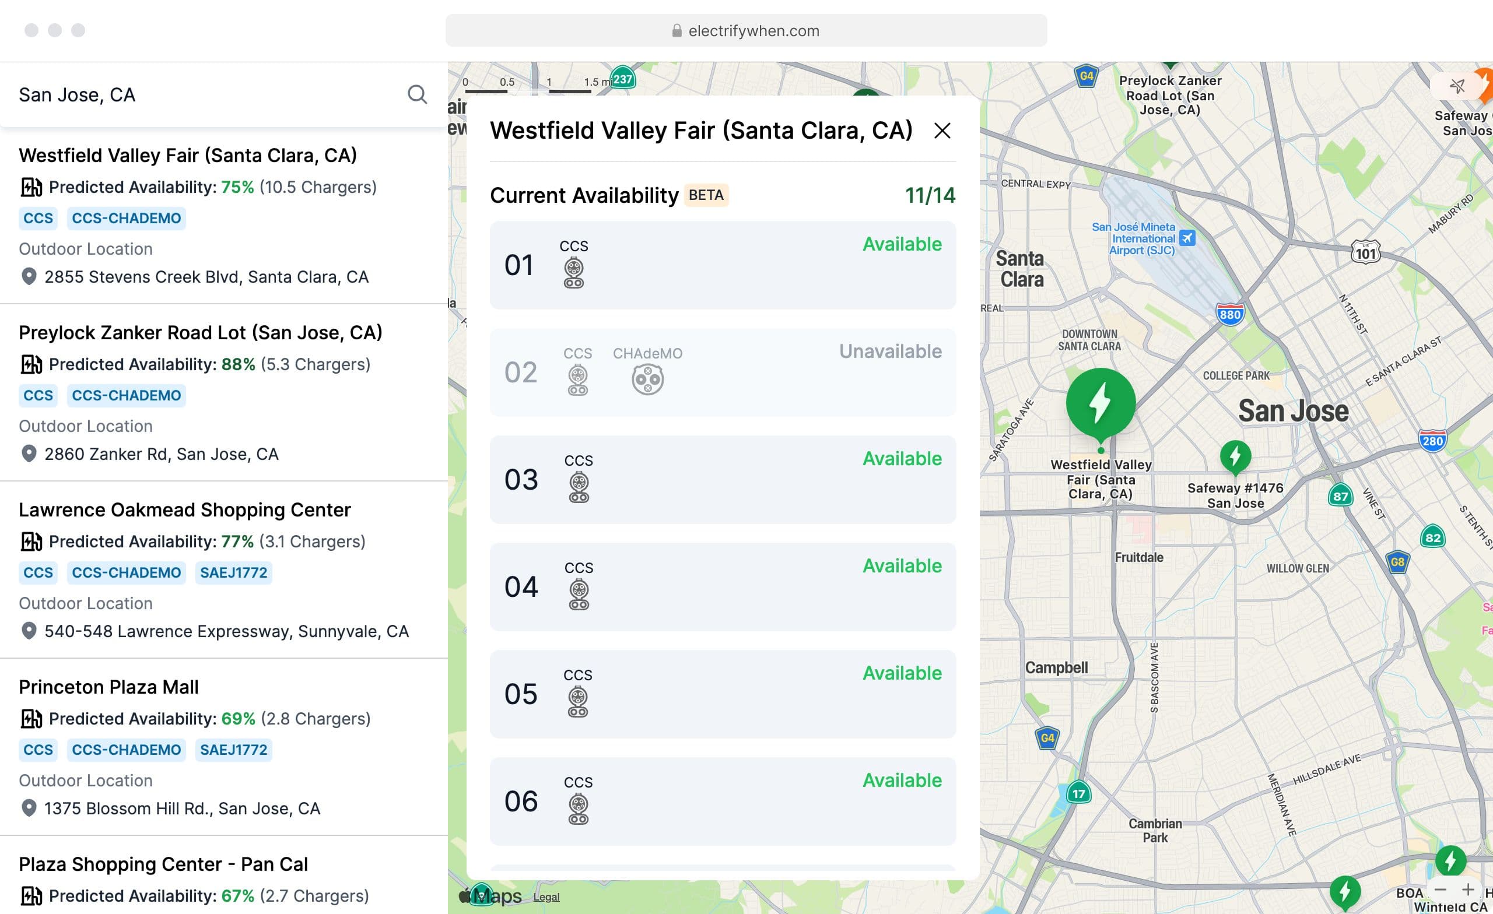
Task: Click charging station icon beside Preylock Predicted Availability
Action: pyautogui.click(x=31, y=365)
